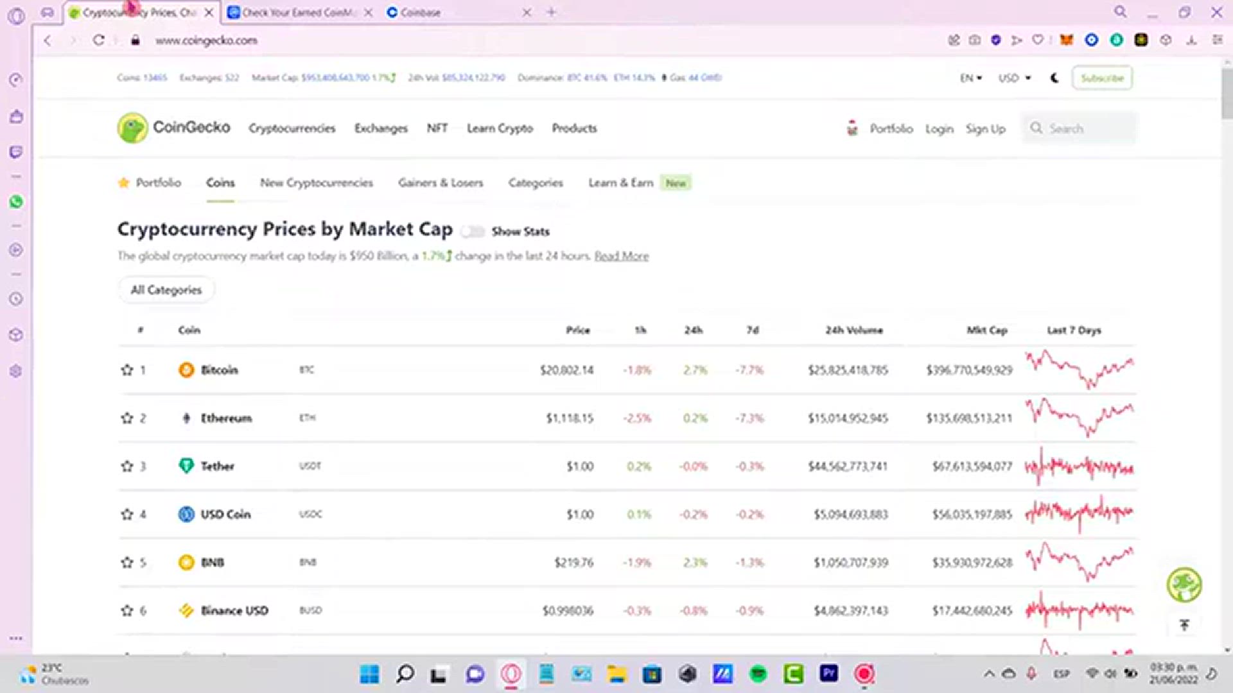Image resolution: width=1233 pixels, height=693 pixels.
Task: Open the Cryptocurrencies menu
Action: click(x=292, y=128)
